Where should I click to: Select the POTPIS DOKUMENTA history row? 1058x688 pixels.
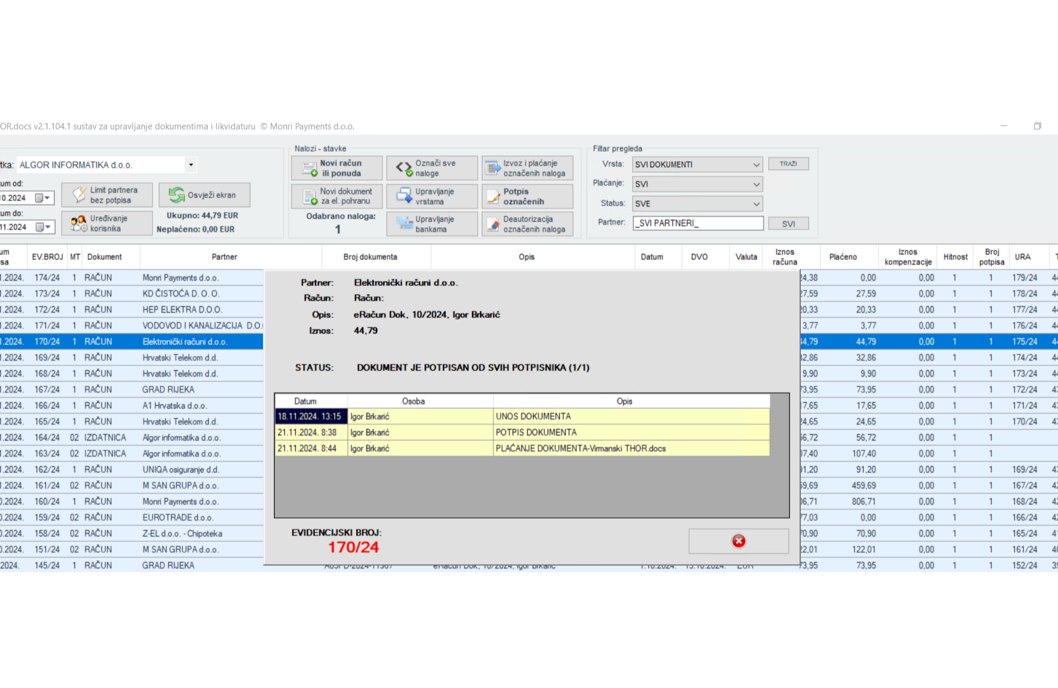(x=535, y=433)
